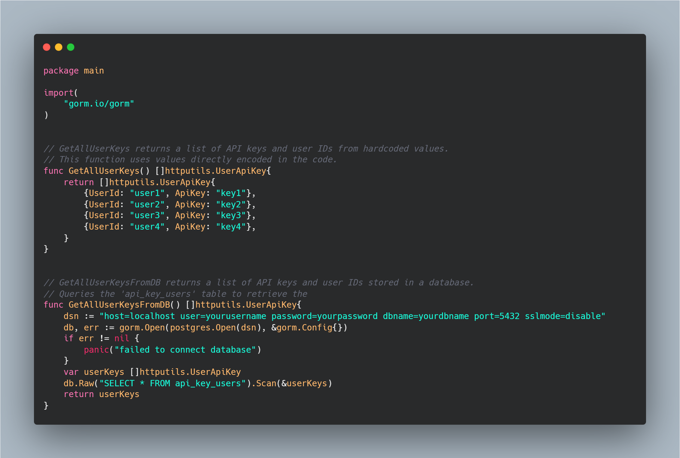680x458 pixels.
Task: Click the GetAllUserKeysFromDB function name in declaration
Action: click(119, 305)
